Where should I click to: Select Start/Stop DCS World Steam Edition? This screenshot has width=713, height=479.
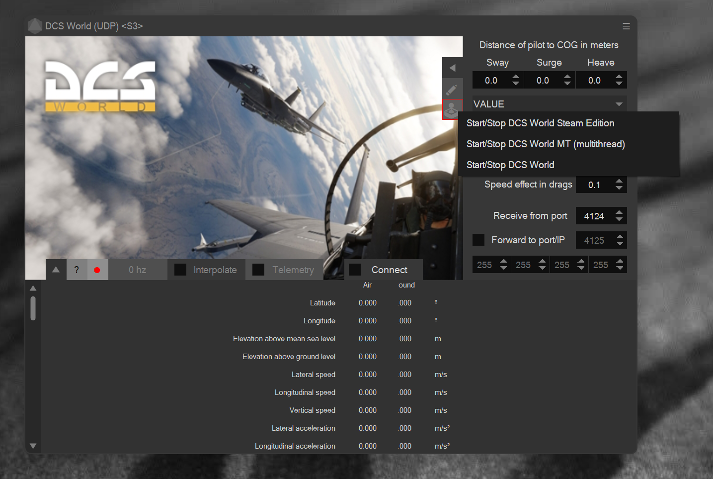pos(540,123)
